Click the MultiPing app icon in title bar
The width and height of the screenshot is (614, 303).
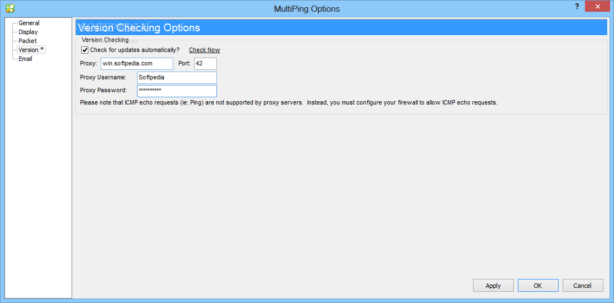(10, 8)
